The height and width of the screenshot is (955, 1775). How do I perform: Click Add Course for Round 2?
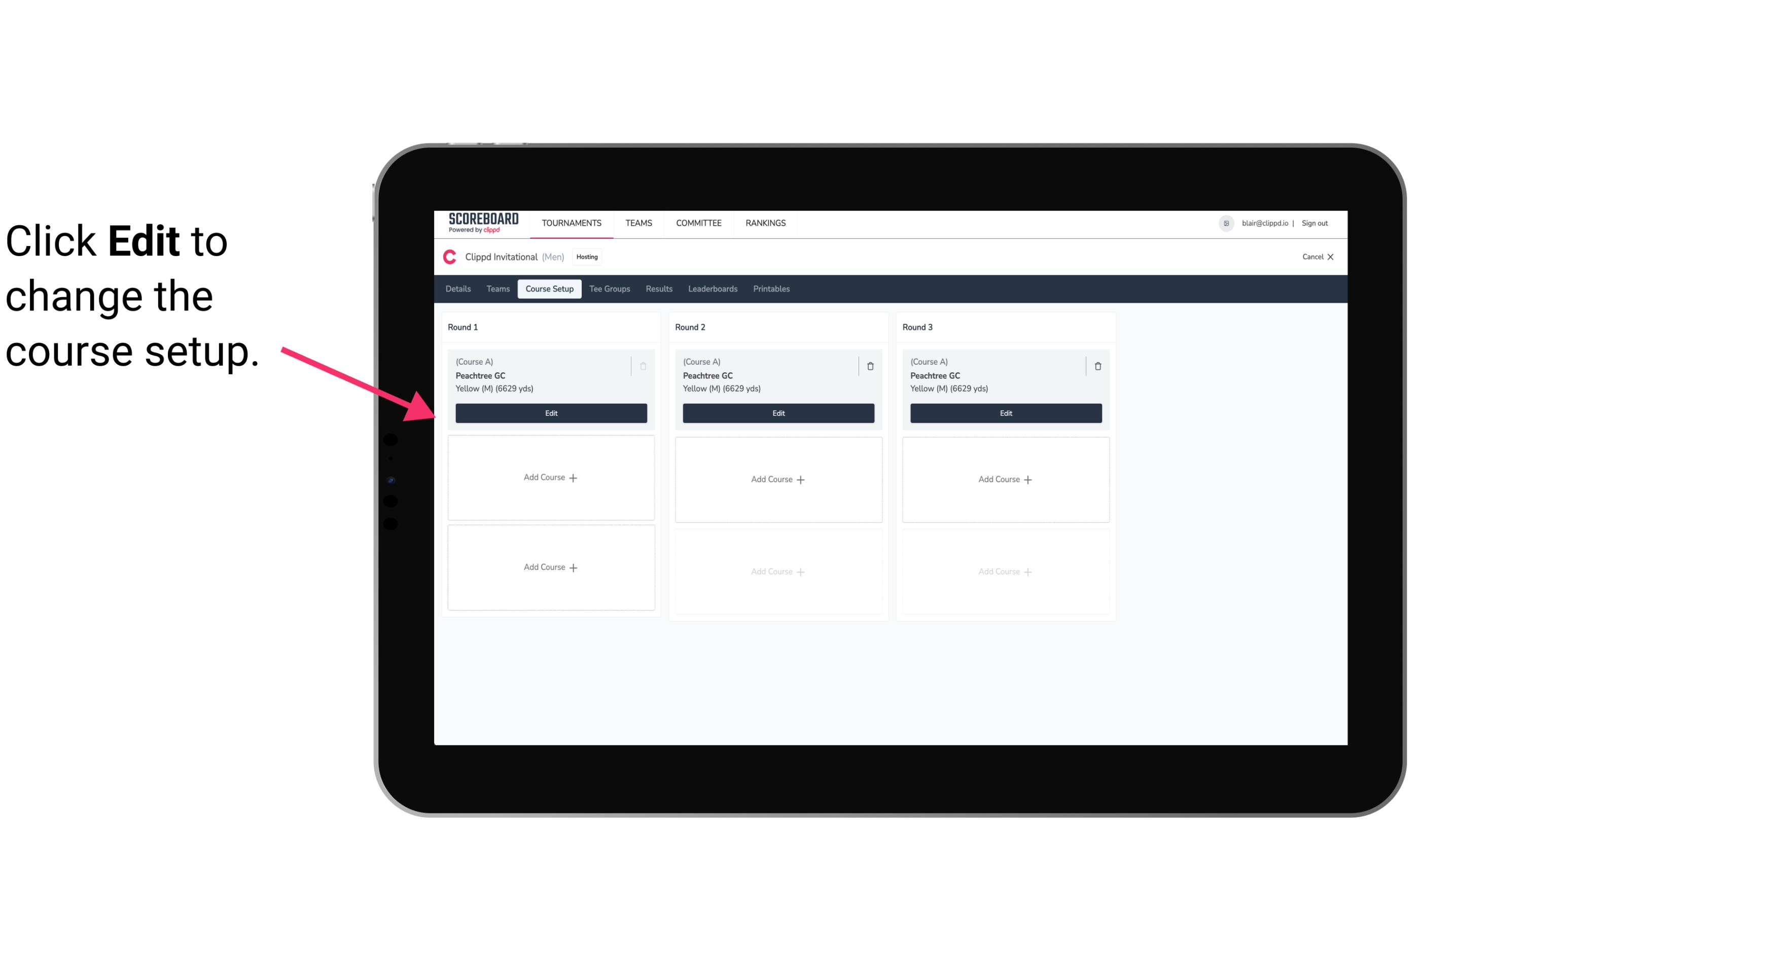778,479
